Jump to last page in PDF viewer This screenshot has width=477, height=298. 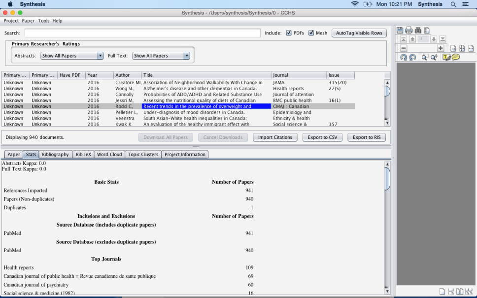[x=443, y=39]
